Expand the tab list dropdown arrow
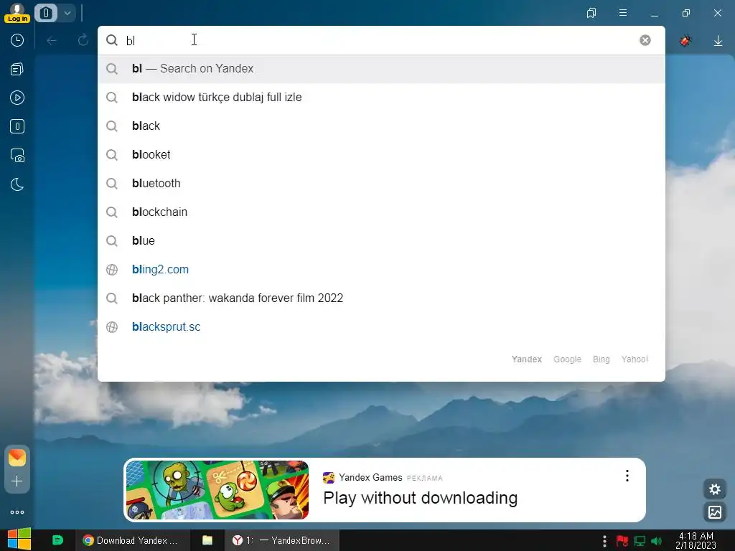Viewport: 735px width, 551px height. pyautogui.click(x=67, y=13)
